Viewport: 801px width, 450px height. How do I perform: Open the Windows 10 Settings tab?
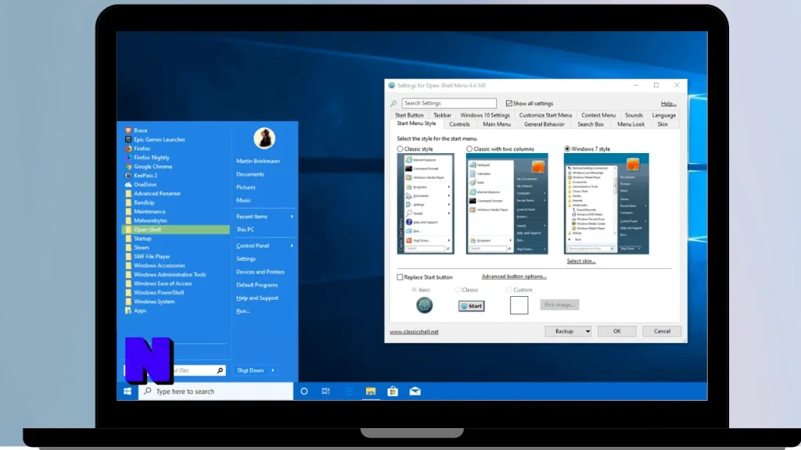pyautogui.click(x=485, y=116)
